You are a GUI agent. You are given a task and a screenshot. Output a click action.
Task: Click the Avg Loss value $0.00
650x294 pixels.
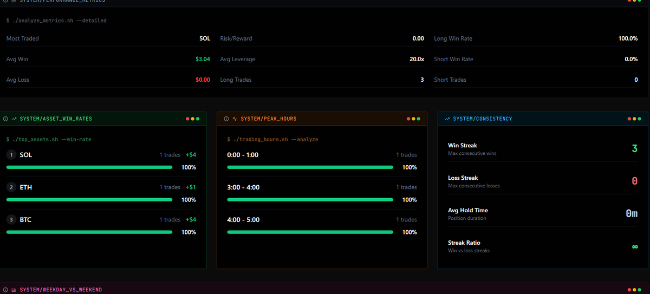pyautogui.click(x=203, y=80)
